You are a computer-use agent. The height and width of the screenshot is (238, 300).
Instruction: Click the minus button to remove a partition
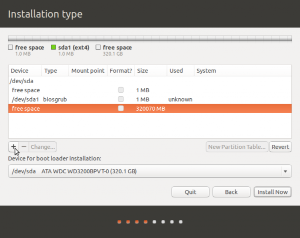pyautogui.click(x=23, y=147)
